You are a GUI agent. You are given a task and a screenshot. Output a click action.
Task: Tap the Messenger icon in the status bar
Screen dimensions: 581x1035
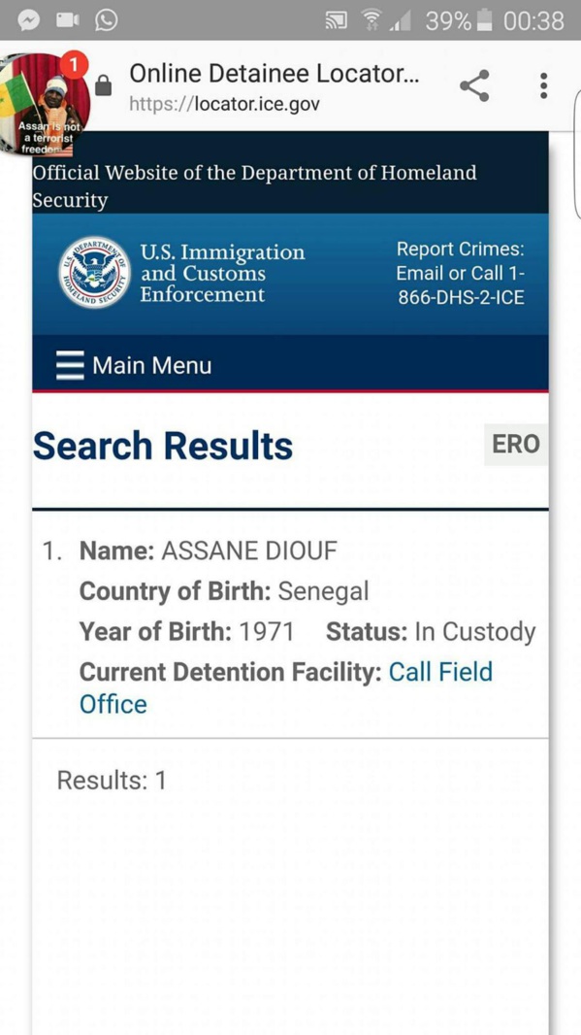[x=28, y=17]
